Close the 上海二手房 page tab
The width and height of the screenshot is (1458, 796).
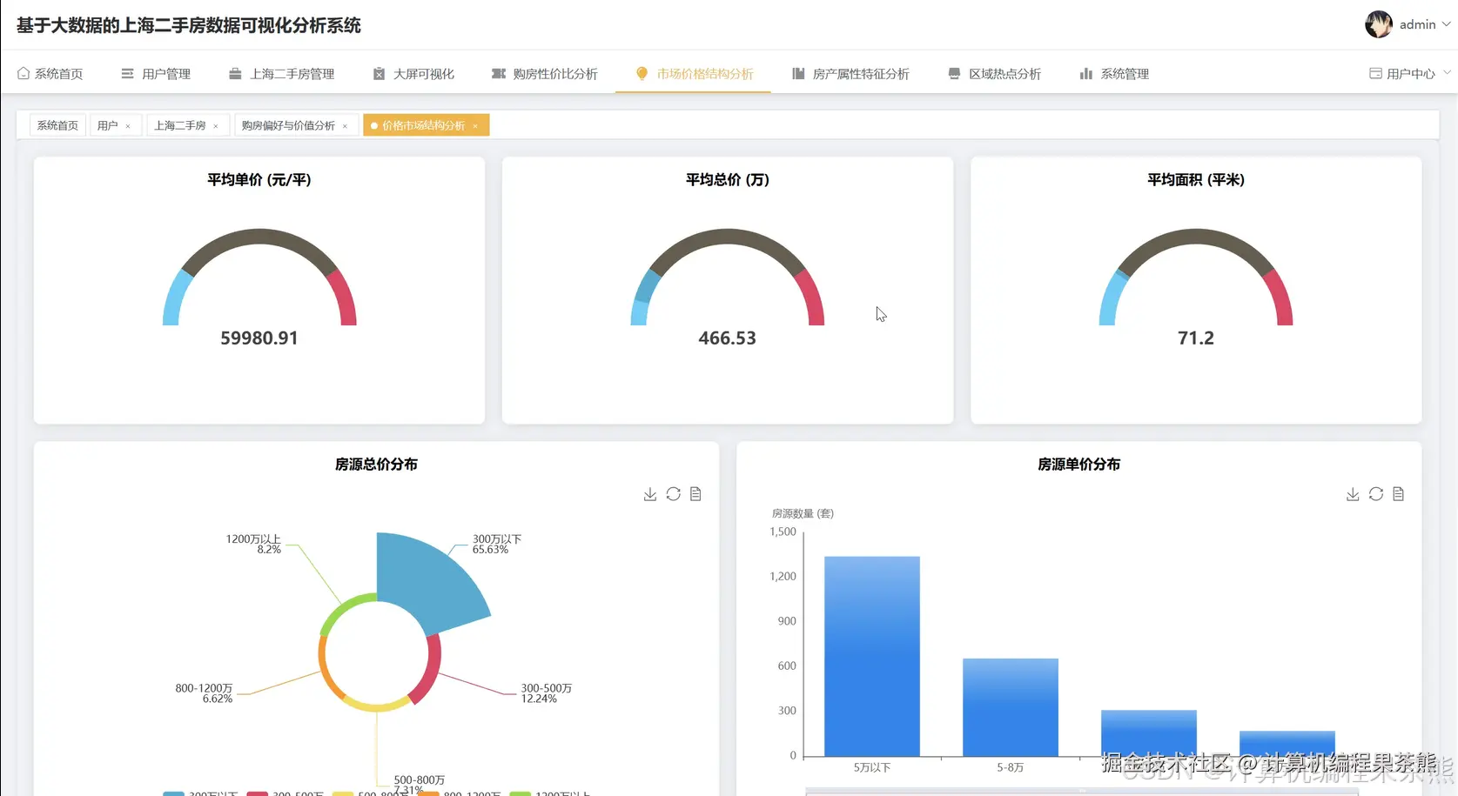pyautogui.click(x=216, y=126)
